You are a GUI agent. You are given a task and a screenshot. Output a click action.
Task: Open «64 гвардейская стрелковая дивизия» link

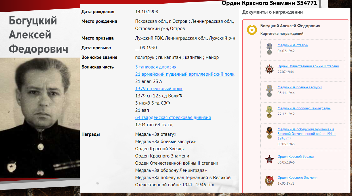pos(173,117)
